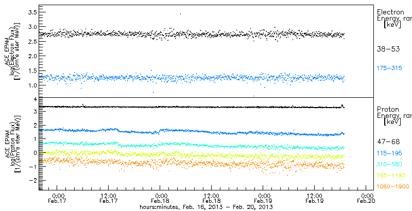Click the "0:00 Feb.20" time axis label
412x211 pixels.
coord(367,199)
